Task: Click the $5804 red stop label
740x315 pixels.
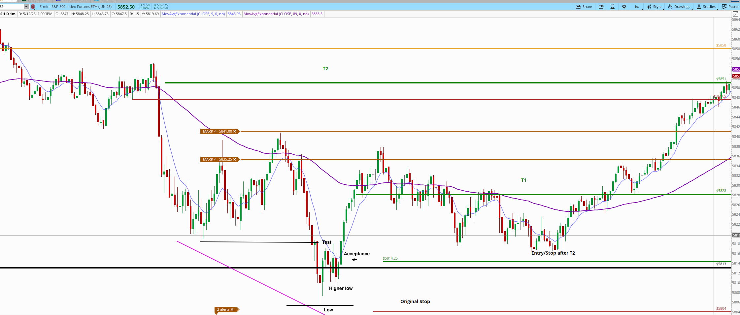Action: [x=721, y=308]
